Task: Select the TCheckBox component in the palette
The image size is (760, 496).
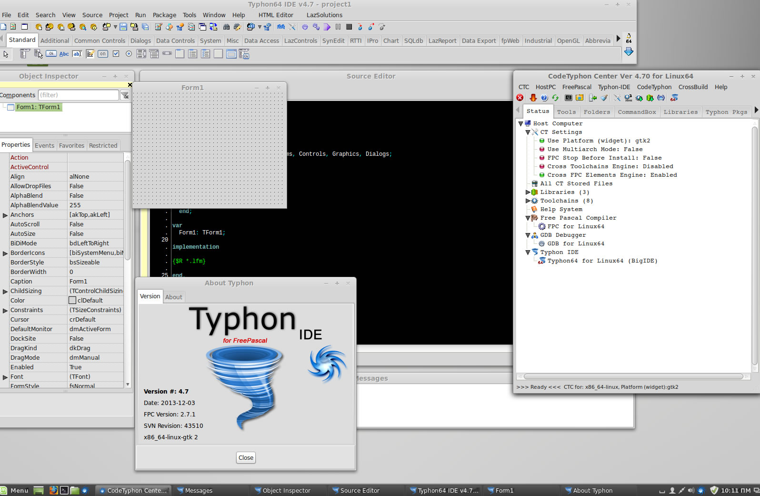Action: click(116, 54)
